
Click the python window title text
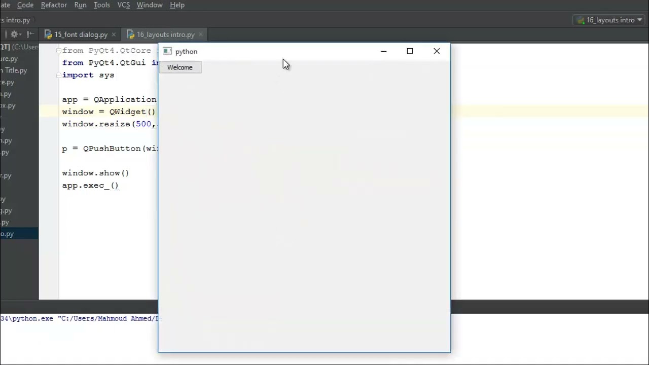click(x=186, y=52)
